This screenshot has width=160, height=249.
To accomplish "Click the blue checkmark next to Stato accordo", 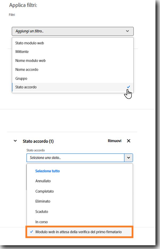I will [129, 87].
